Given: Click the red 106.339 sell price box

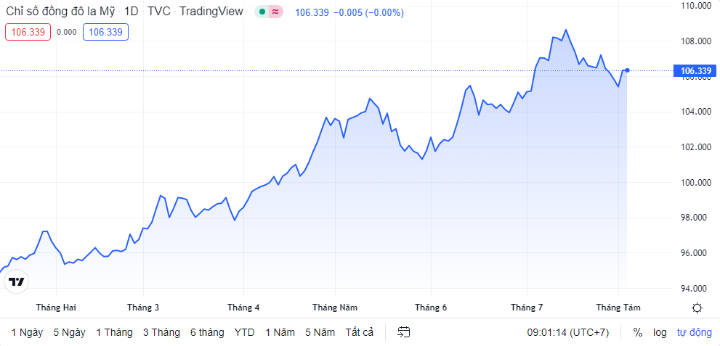Looking at the screenshot, I should click(28, 31).
